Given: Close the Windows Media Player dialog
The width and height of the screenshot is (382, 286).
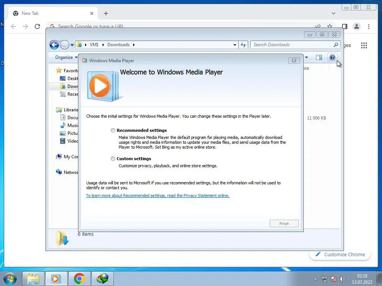Looking at the screenshot, I should [x=294, y=61].
